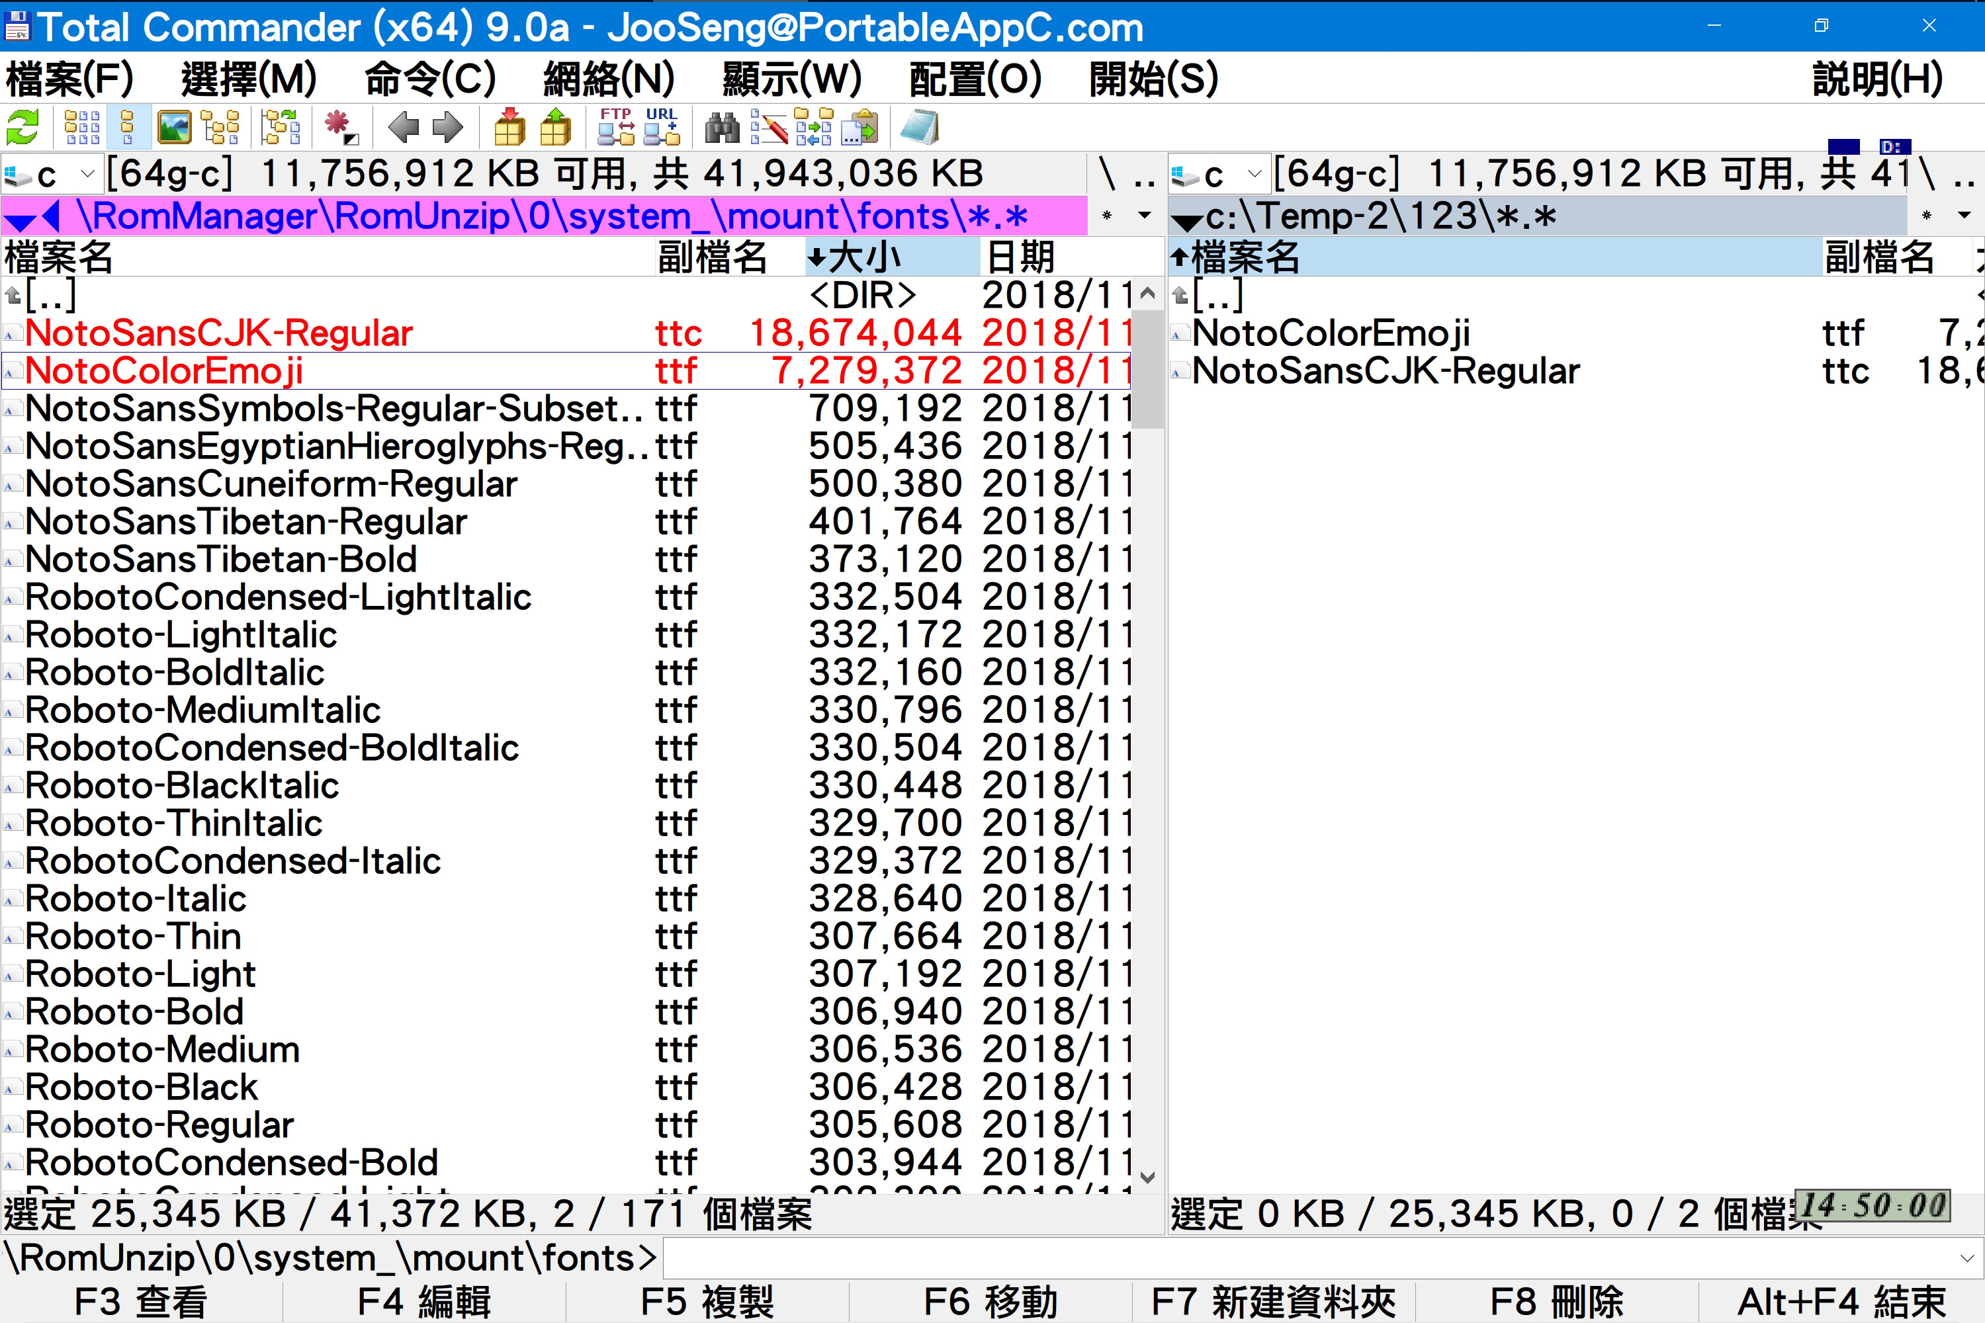Viewport: 1985px width, 1323px height.
Task: Click the left panel fonts path bar
Action: [545, 217]
